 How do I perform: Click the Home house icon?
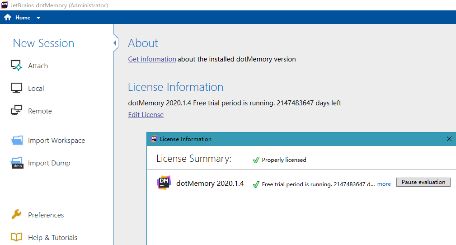8,18
